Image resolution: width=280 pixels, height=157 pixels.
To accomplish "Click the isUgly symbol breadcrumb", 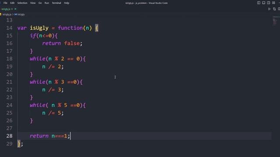I will pyautogui.click(x=20, y=14).
